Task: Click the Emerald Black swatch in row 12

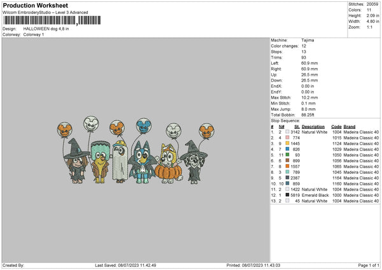Action: tap(288, 195)
